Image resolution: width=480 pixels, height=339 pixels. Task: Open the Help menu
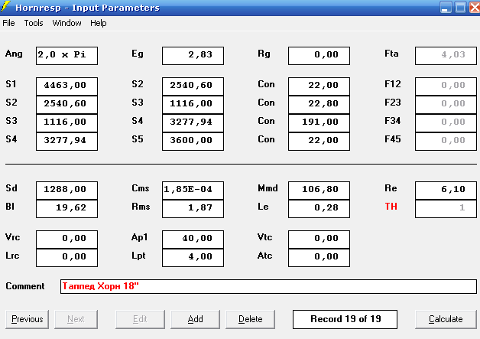coord(99,23)
